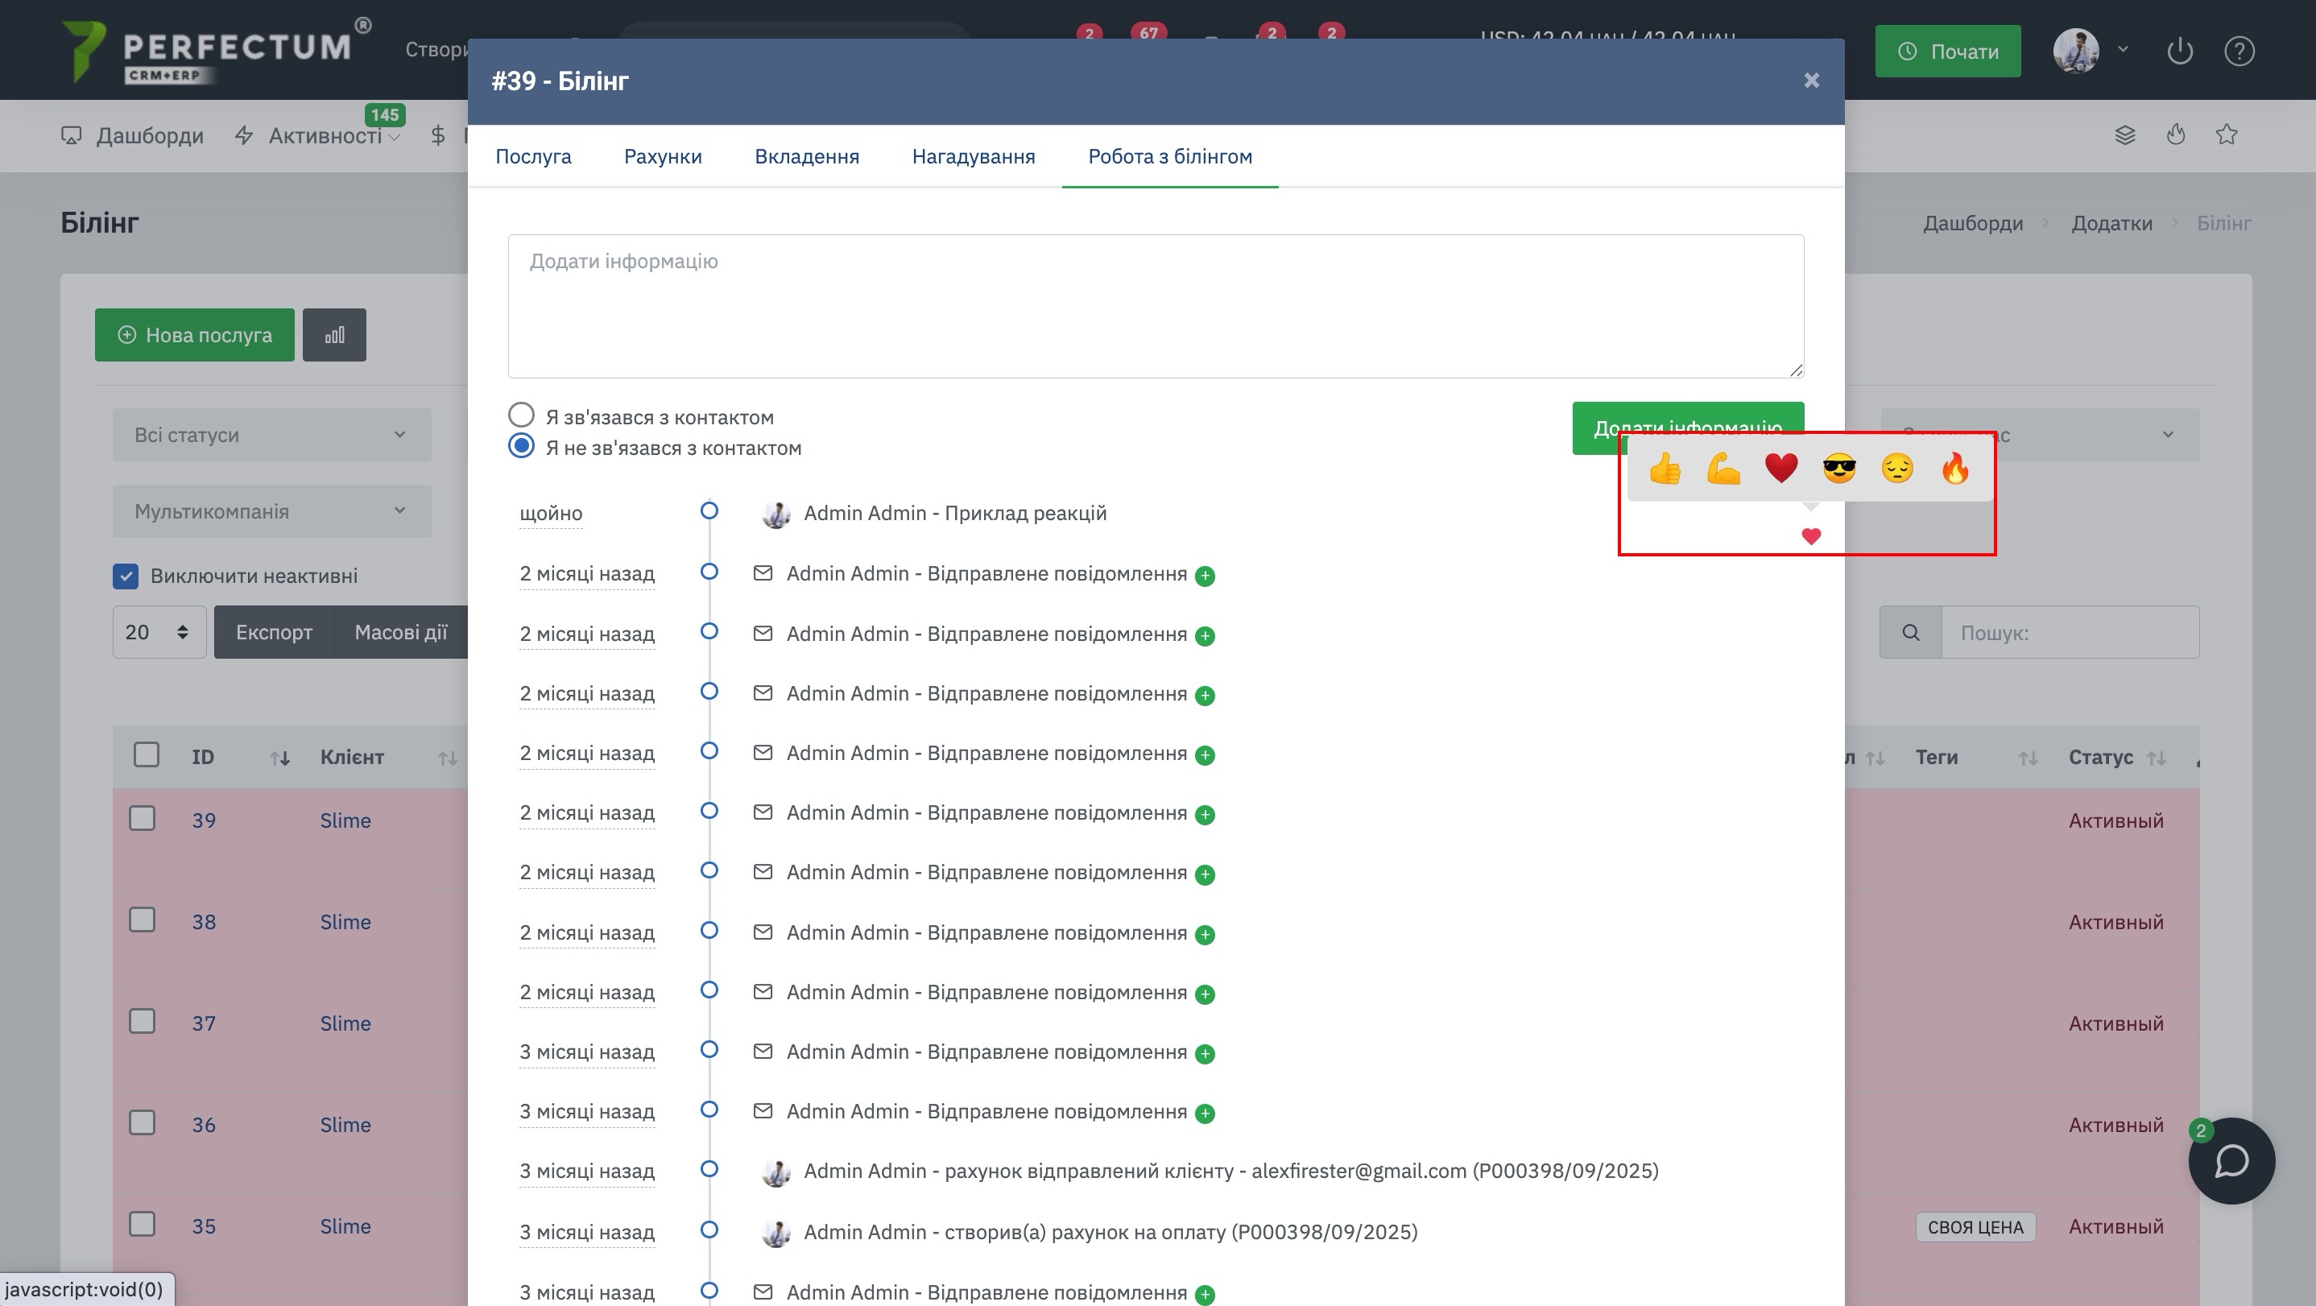Switch to the 'Рахунки' tab
Viewport: 2316px width, 1306px height.
coord(663,156)
